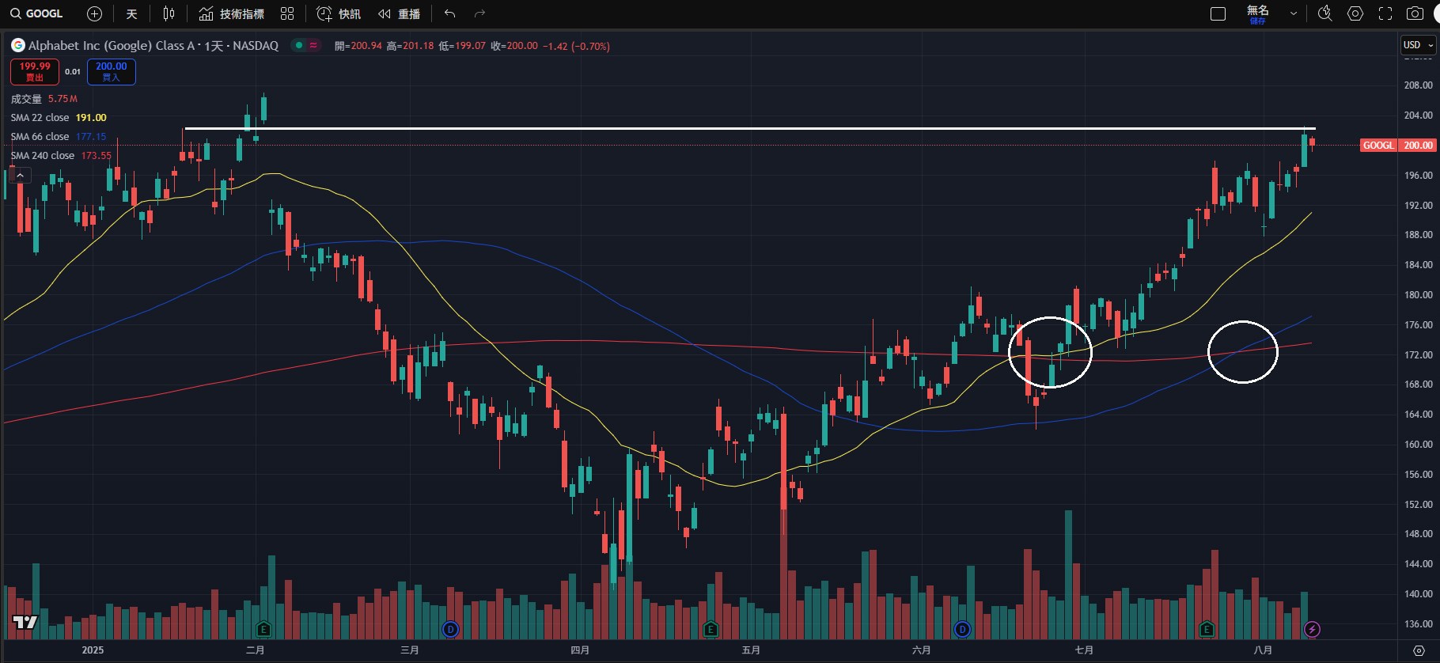Expand the USD currency dropdown

pyautogui.click(x=1418, y=45)
